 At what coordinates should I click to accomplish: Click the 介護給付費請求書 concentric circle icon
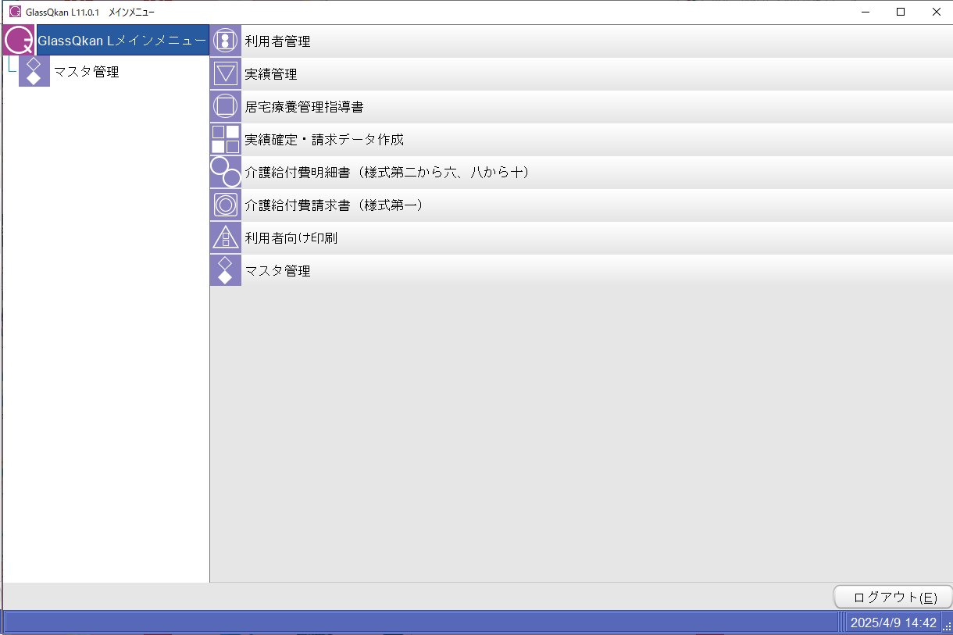(x=225, y=204)
